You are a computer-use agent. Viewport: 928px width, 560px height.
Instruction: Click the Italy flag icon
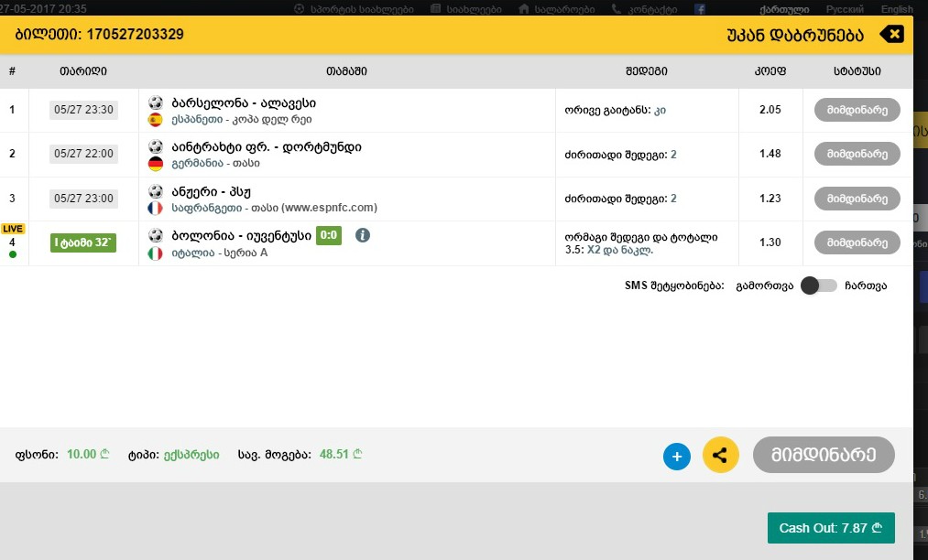point(155,253)
